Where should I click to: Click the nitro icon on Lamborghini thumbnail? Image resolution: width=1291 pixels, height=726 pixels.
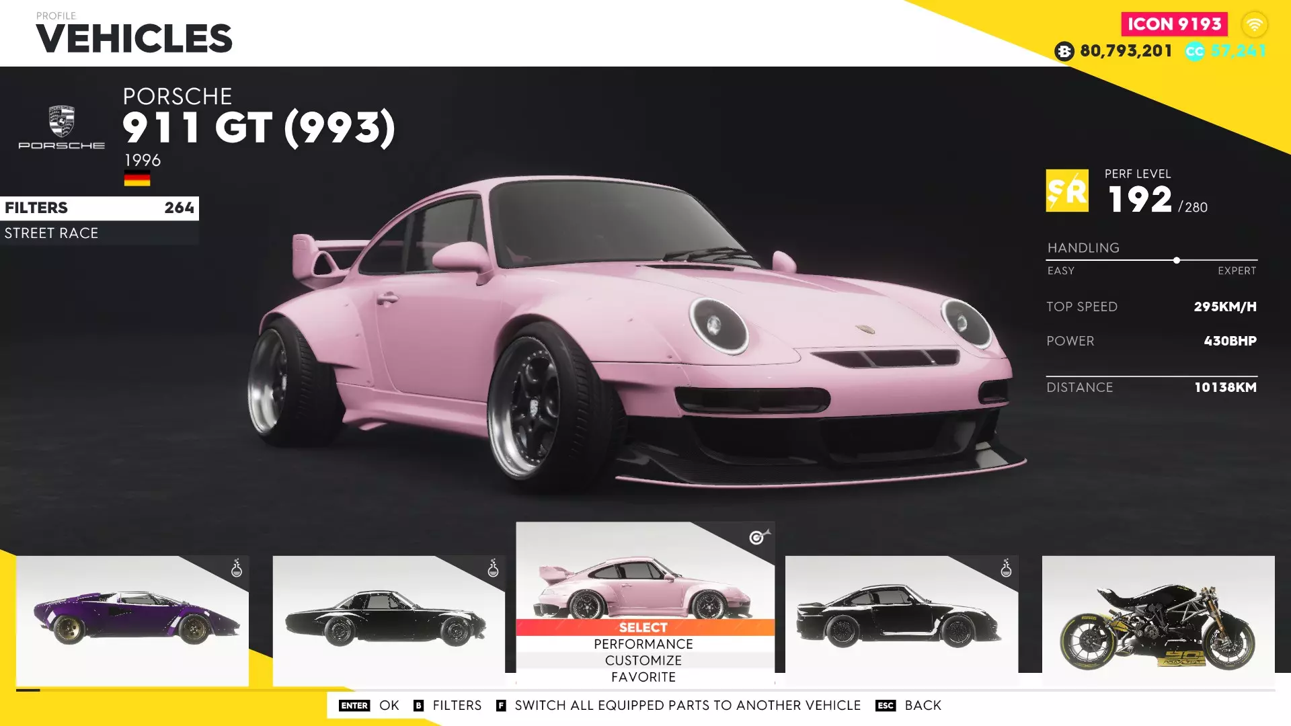pos(237,568)
